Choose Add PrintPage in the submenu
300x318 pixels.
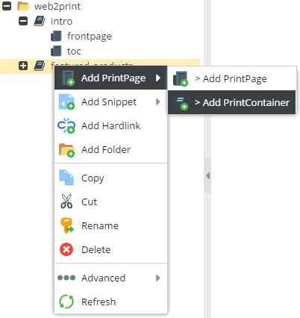point(232,78)
